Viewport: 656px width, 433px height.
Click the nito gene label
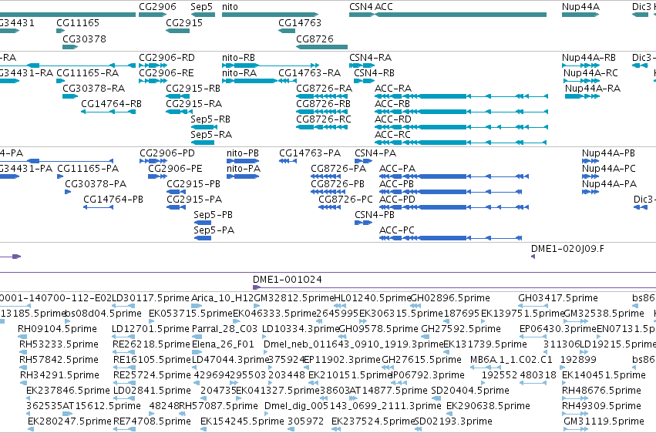click(230, 7)
